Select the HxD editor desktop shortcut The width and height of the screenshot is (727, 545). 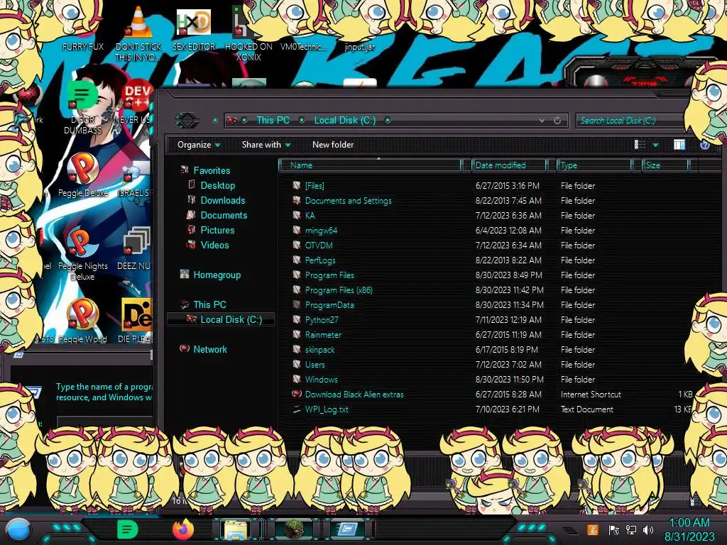193,30
